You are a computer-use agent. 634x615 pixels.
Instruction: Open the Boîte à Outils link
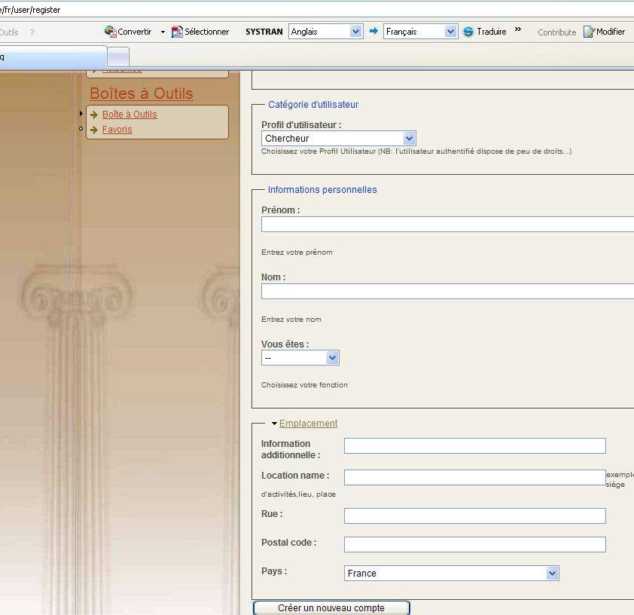(x=130, y=115)
